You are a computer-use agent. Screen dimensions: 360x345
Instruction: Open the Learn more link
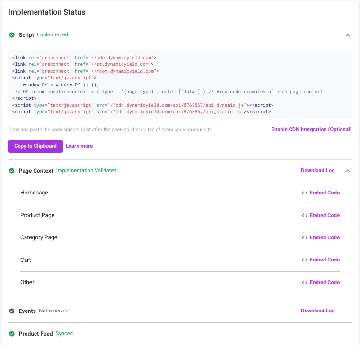(x=79, y=146)
